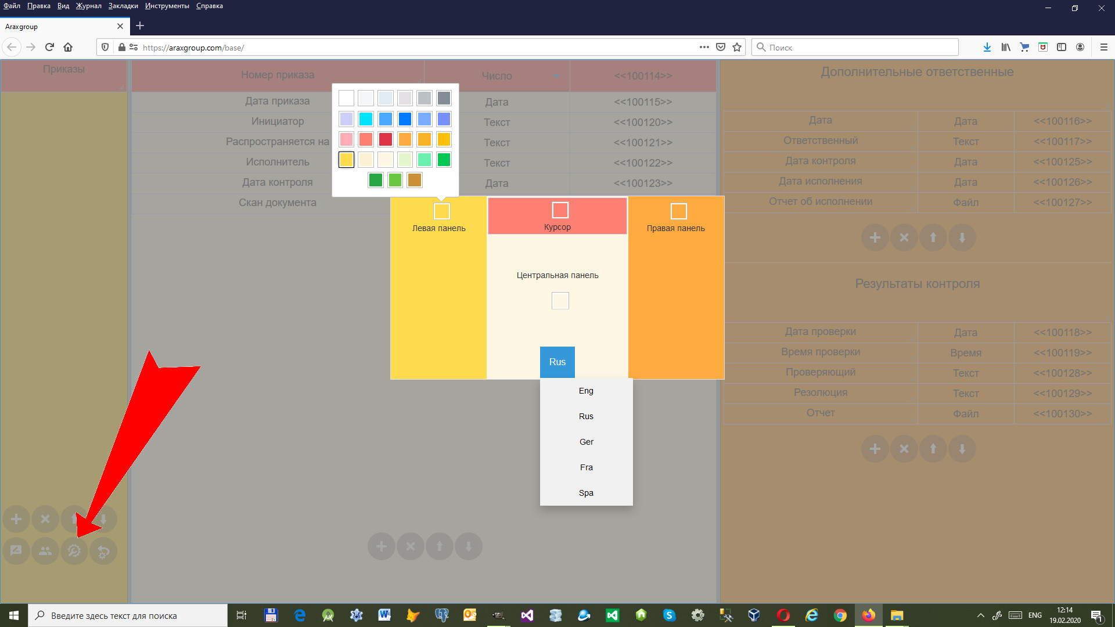Click the users group icon in left panel
Image resolution: width=1115 pixels, height=627 pixels.
click(x=45, y=550)
